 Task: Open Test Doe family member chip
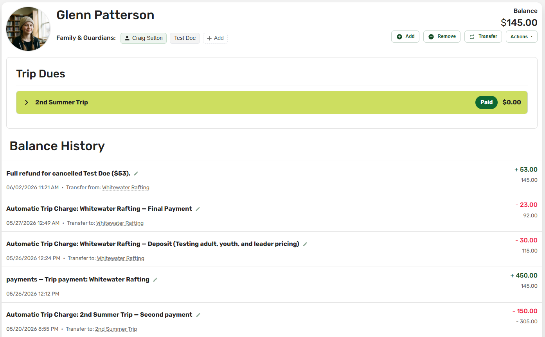pyautogui.click(x=185, y=38)
